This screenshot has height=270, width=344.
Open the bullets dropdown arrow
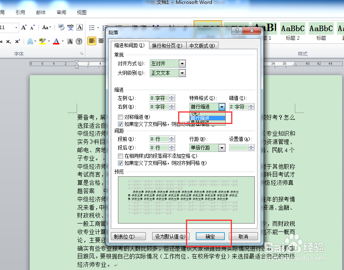coord(98,28)
